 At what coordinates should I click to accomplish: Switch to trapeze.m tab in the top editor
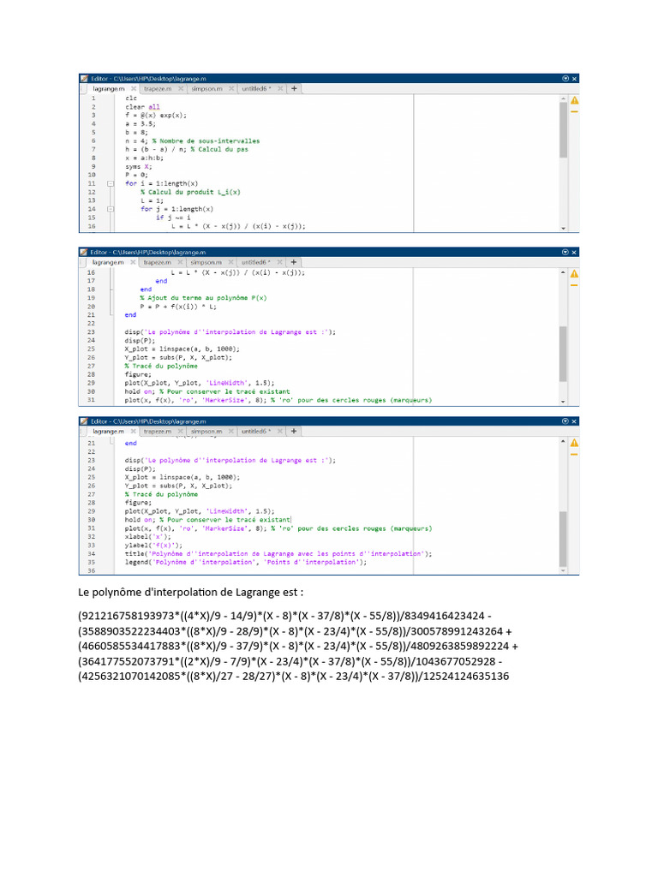pos(158,88)
